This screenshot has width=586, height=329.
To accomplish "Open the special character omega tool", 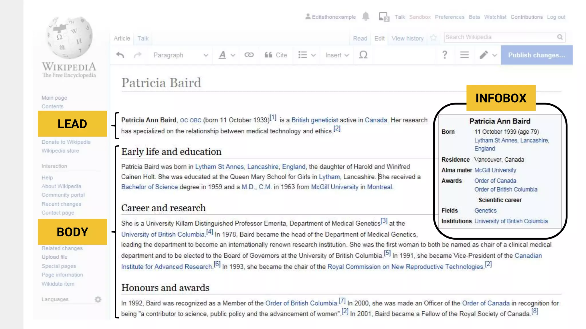I will click(363, 55).
